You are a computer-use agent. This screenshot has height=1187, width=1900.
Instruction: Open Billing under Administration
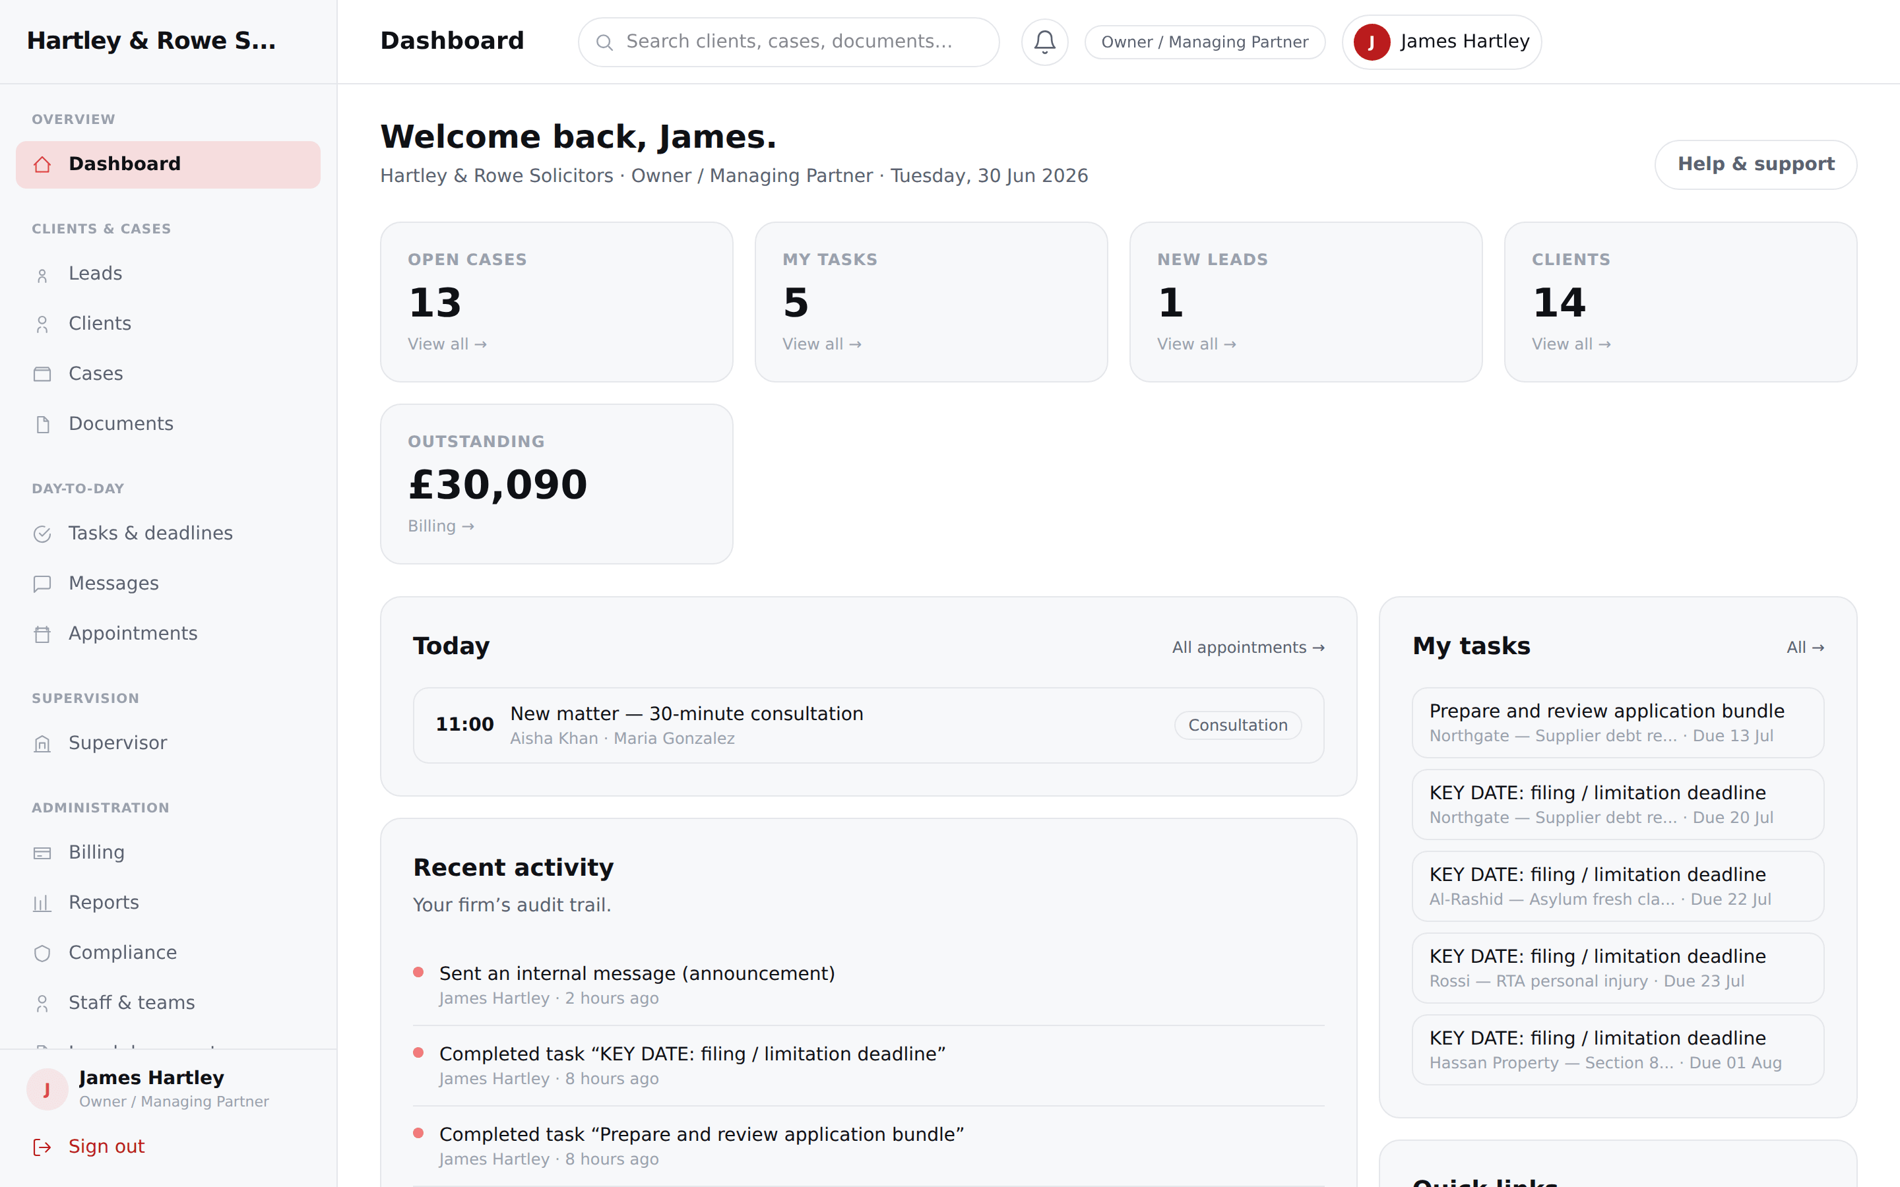[x=168, y=853]
